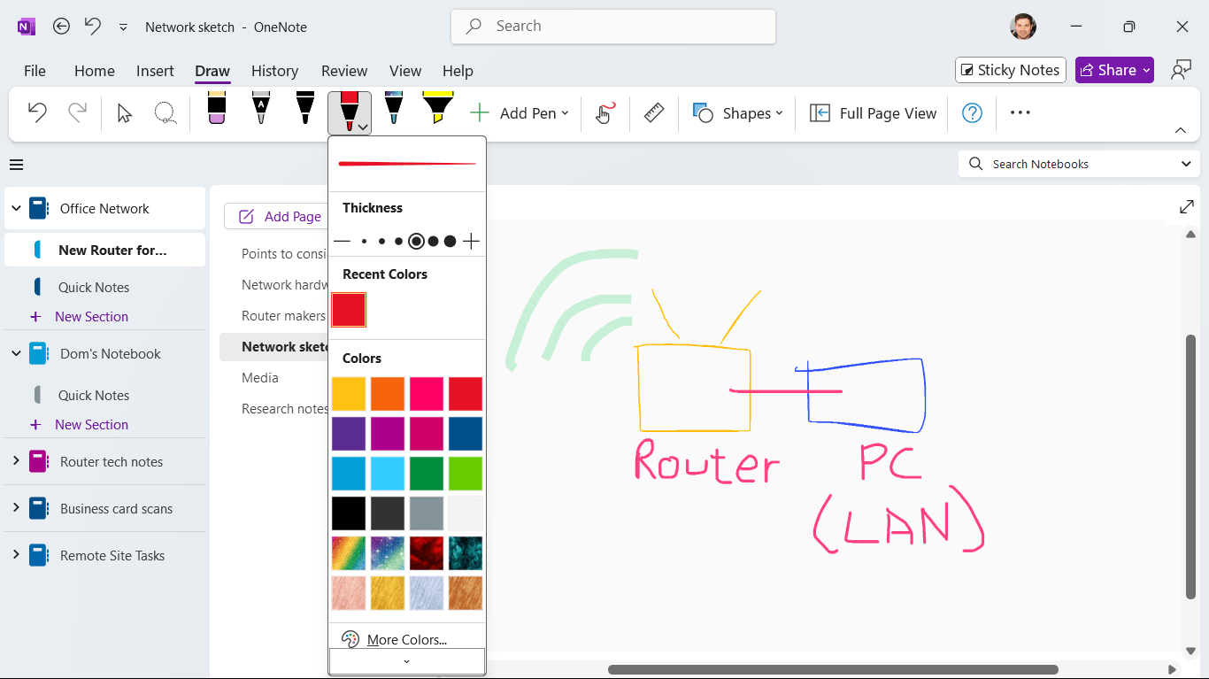The image size is (1209, 679).
Task: Switch to the Review ribbon tab
Action: tap(343, 71)
